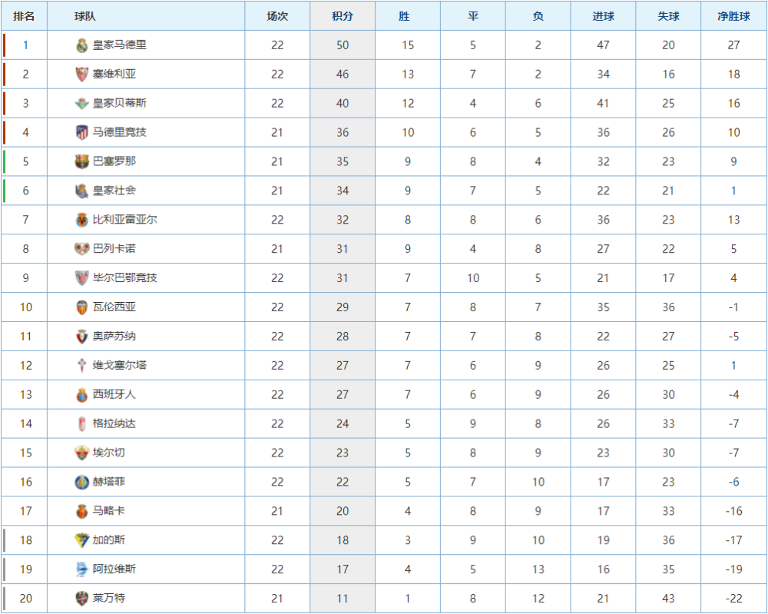Click the 进球 column header
This screenshot has height=614, width=768.
click(x=603, y=16)
